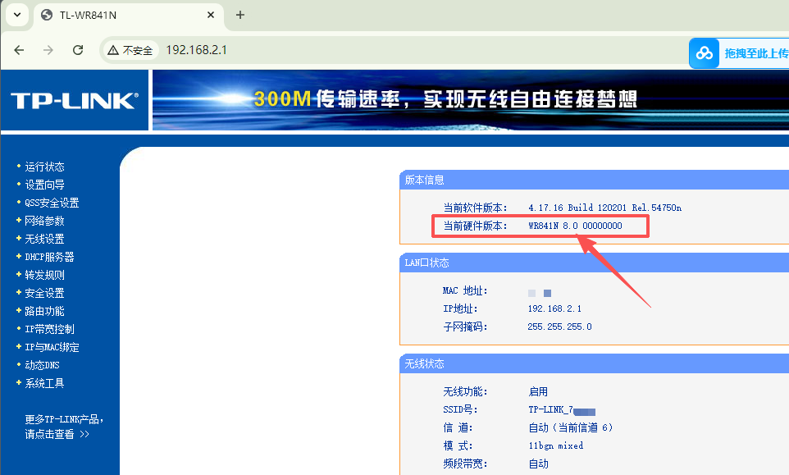Click the 版本信息 section header
This screenshot has height=475, width=789.
[424, 180]
